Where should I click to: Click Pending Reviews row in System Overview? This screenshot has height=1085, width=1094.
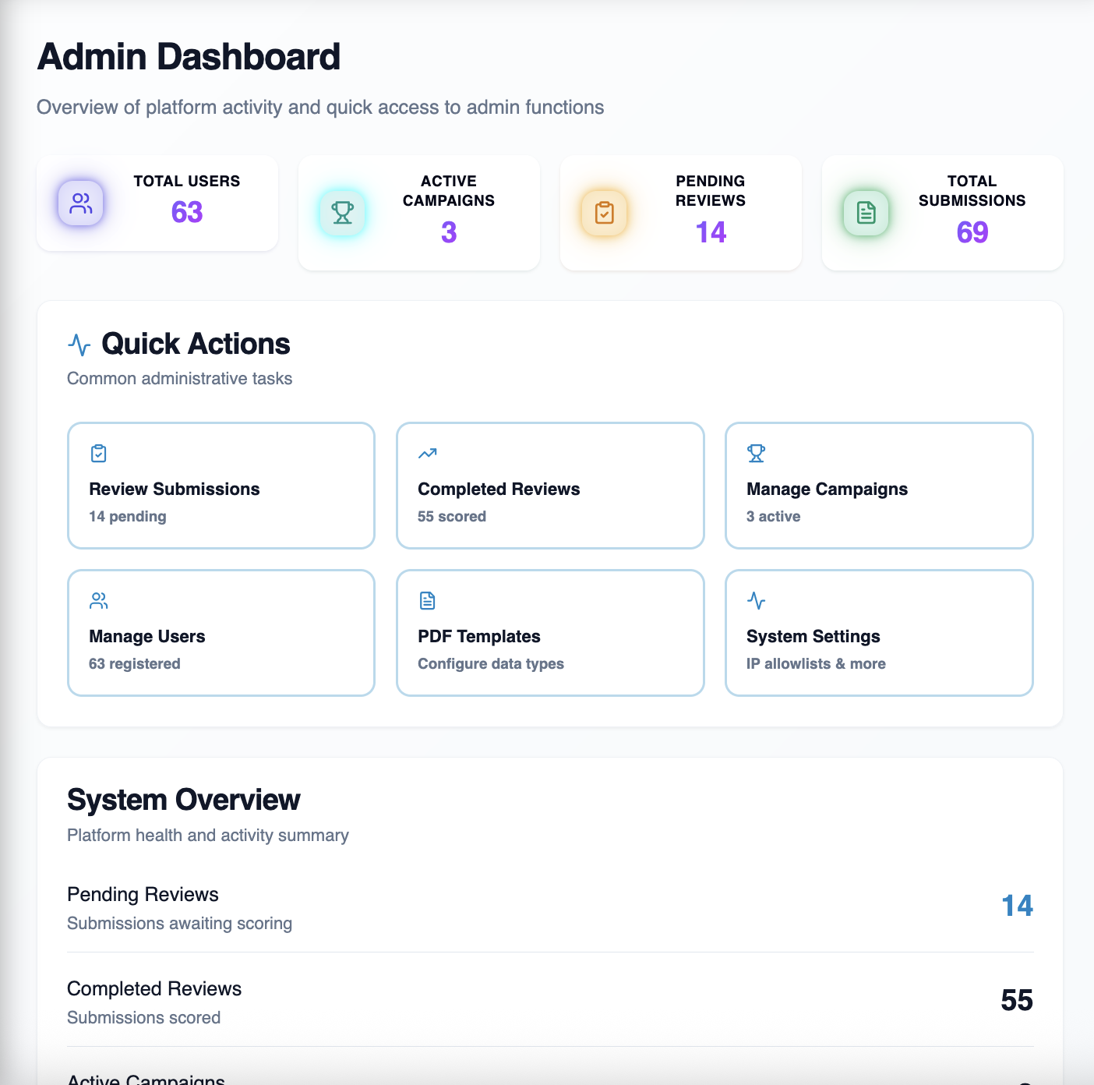550,907
